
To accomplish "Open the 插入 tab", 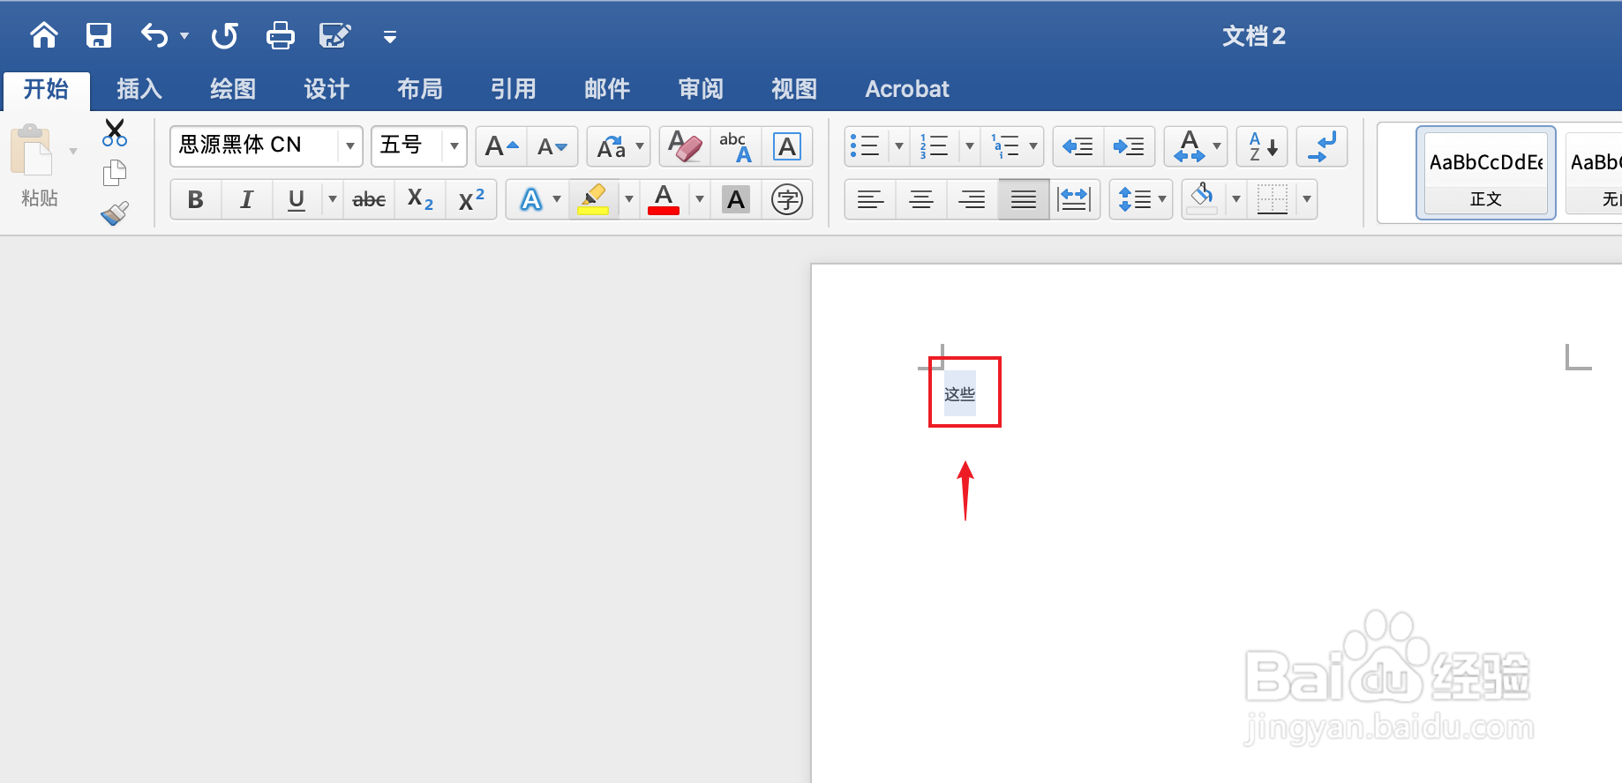I will [139, 89].
